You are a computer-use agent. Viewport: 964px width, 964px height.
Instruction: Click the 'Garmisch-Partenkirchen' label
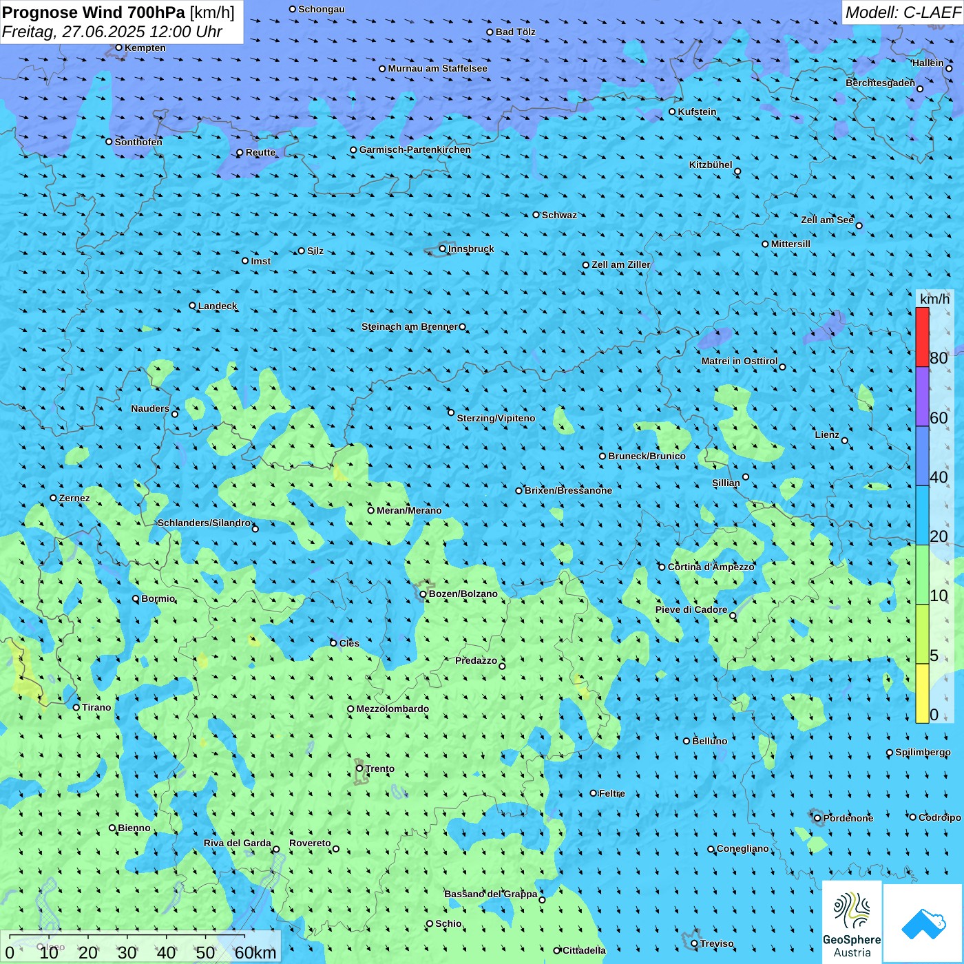[415, 149]
